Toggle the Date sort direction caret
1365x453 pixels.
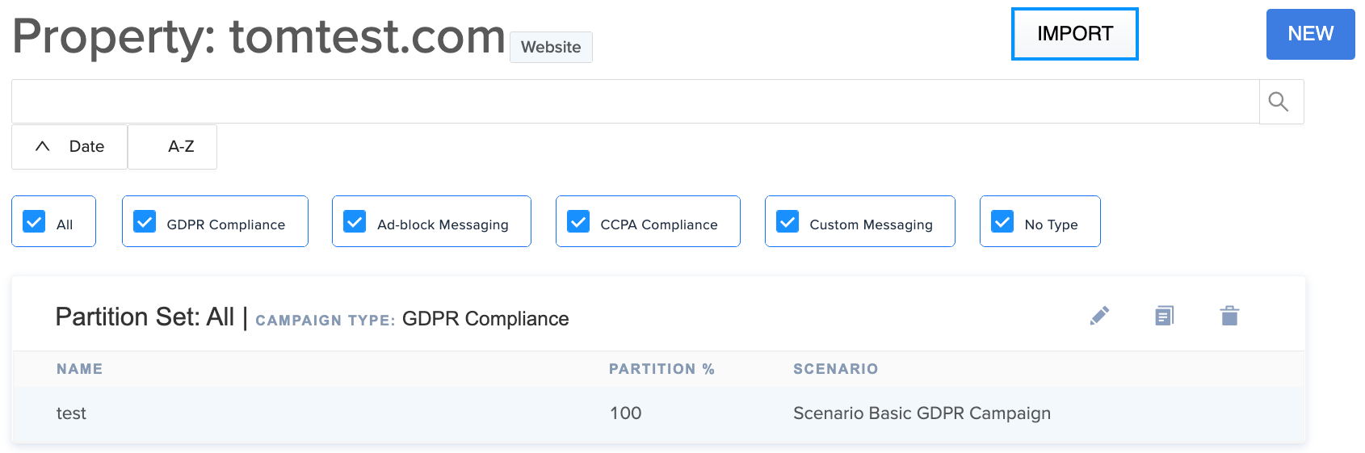[43, 146]
